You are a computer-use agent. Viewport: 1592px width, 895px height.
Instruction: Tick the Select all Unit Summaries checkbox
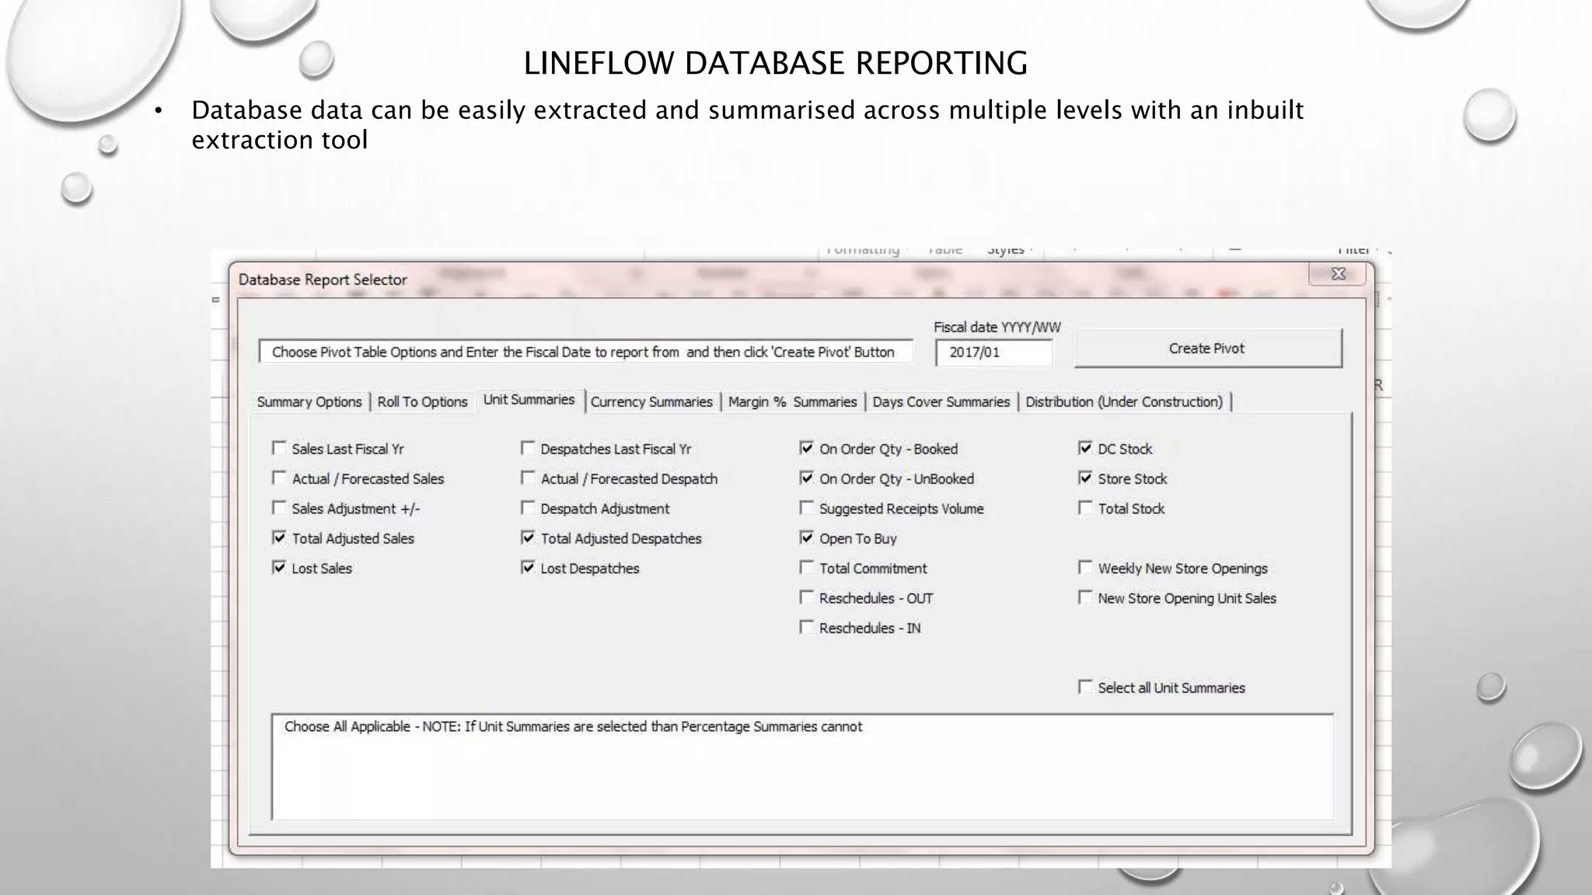1085,687
